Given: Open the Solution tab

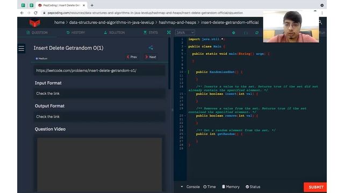Looking at the screenshot, I should (114, 32).
